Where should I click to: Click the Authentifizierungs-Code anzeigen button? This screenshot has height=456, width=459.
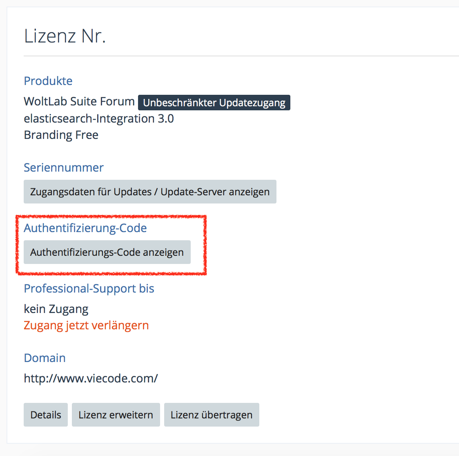point(107,252)
